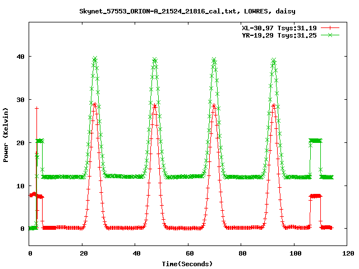This screenshot has width=359, height=269.
Task: Click the red calibration step near 107 seconds
Action: 315,196
